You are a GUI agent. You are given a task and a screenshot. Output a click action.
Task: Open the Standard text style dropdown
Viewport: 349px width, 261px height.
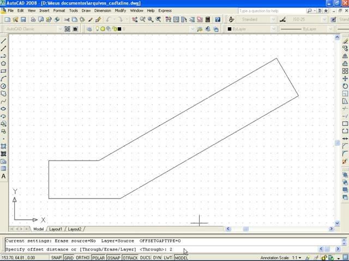pos(273,20)
